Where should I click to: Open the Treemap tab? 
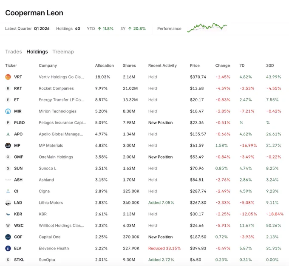tap(63, 51)
